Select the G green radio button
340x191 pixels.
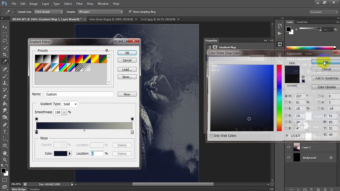click(286, 122)
